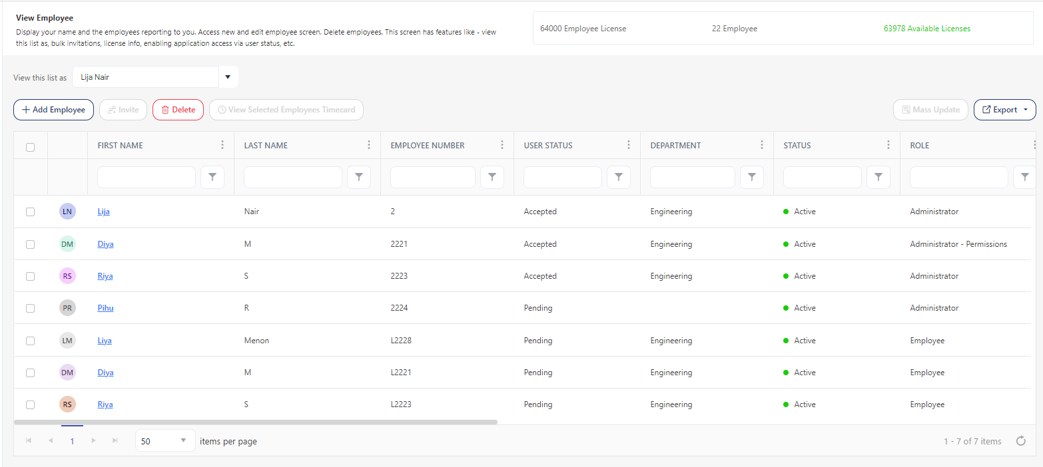The width and height of the screenshot is (1043, 467).
Task: Open the Lija employee link
Action: click(103, 212)
